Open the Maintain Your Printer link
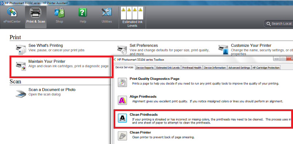This screenshot has width=293, height=144. pyautogui.click(x=47, y=61)
